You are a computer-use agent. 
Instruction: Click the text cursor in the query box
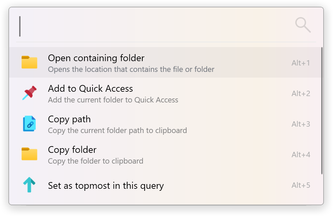(20, 25)
